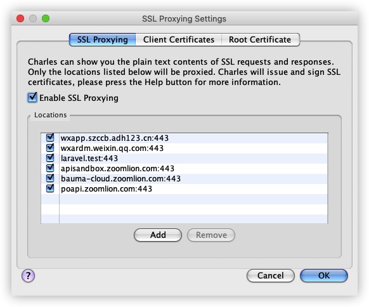Select the laravel.test:443 row text
This screenshot has width=369, height=307.
point(89,159)
